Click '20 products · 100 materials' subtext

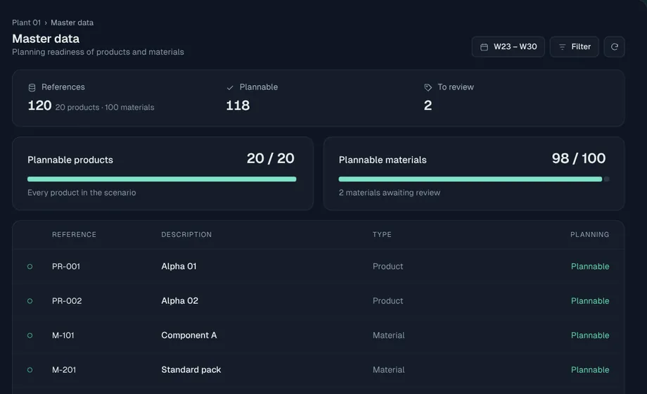[105, 108]
